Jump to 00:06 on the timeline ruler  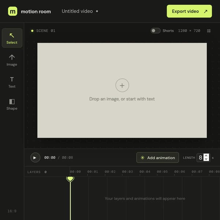pos(179,172)
